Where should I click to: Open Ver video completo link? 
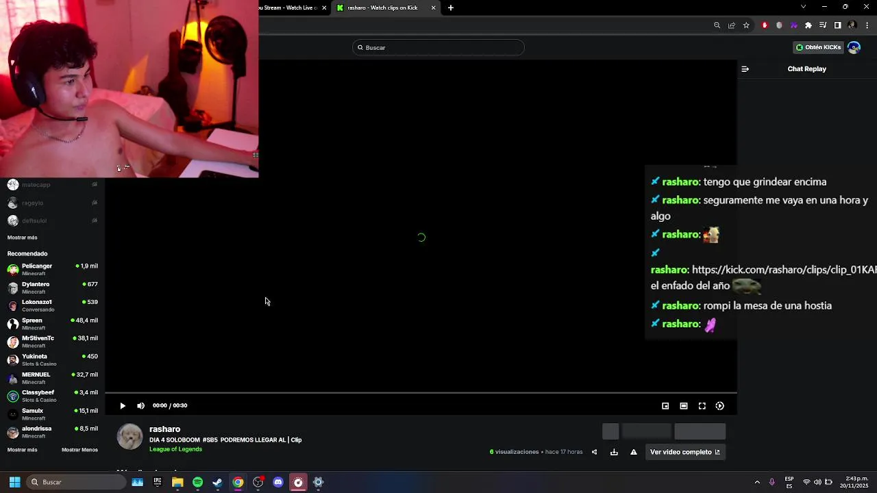[x=685, y=452]
